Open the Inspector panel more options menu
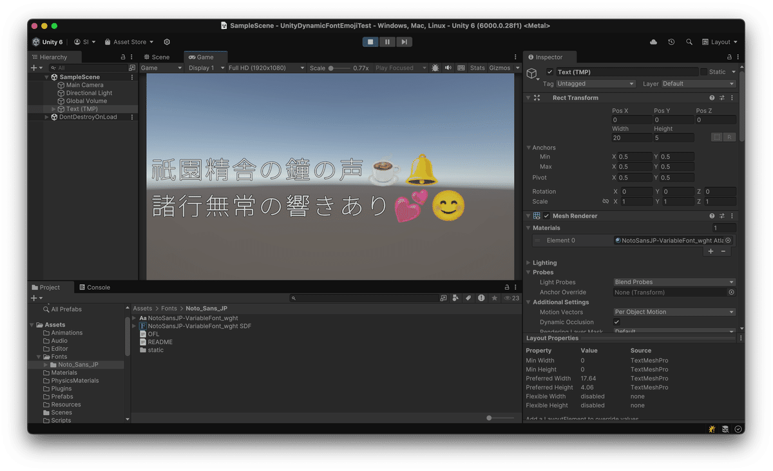The width and height of the screenshot is (773, 471). pos(738,57)
